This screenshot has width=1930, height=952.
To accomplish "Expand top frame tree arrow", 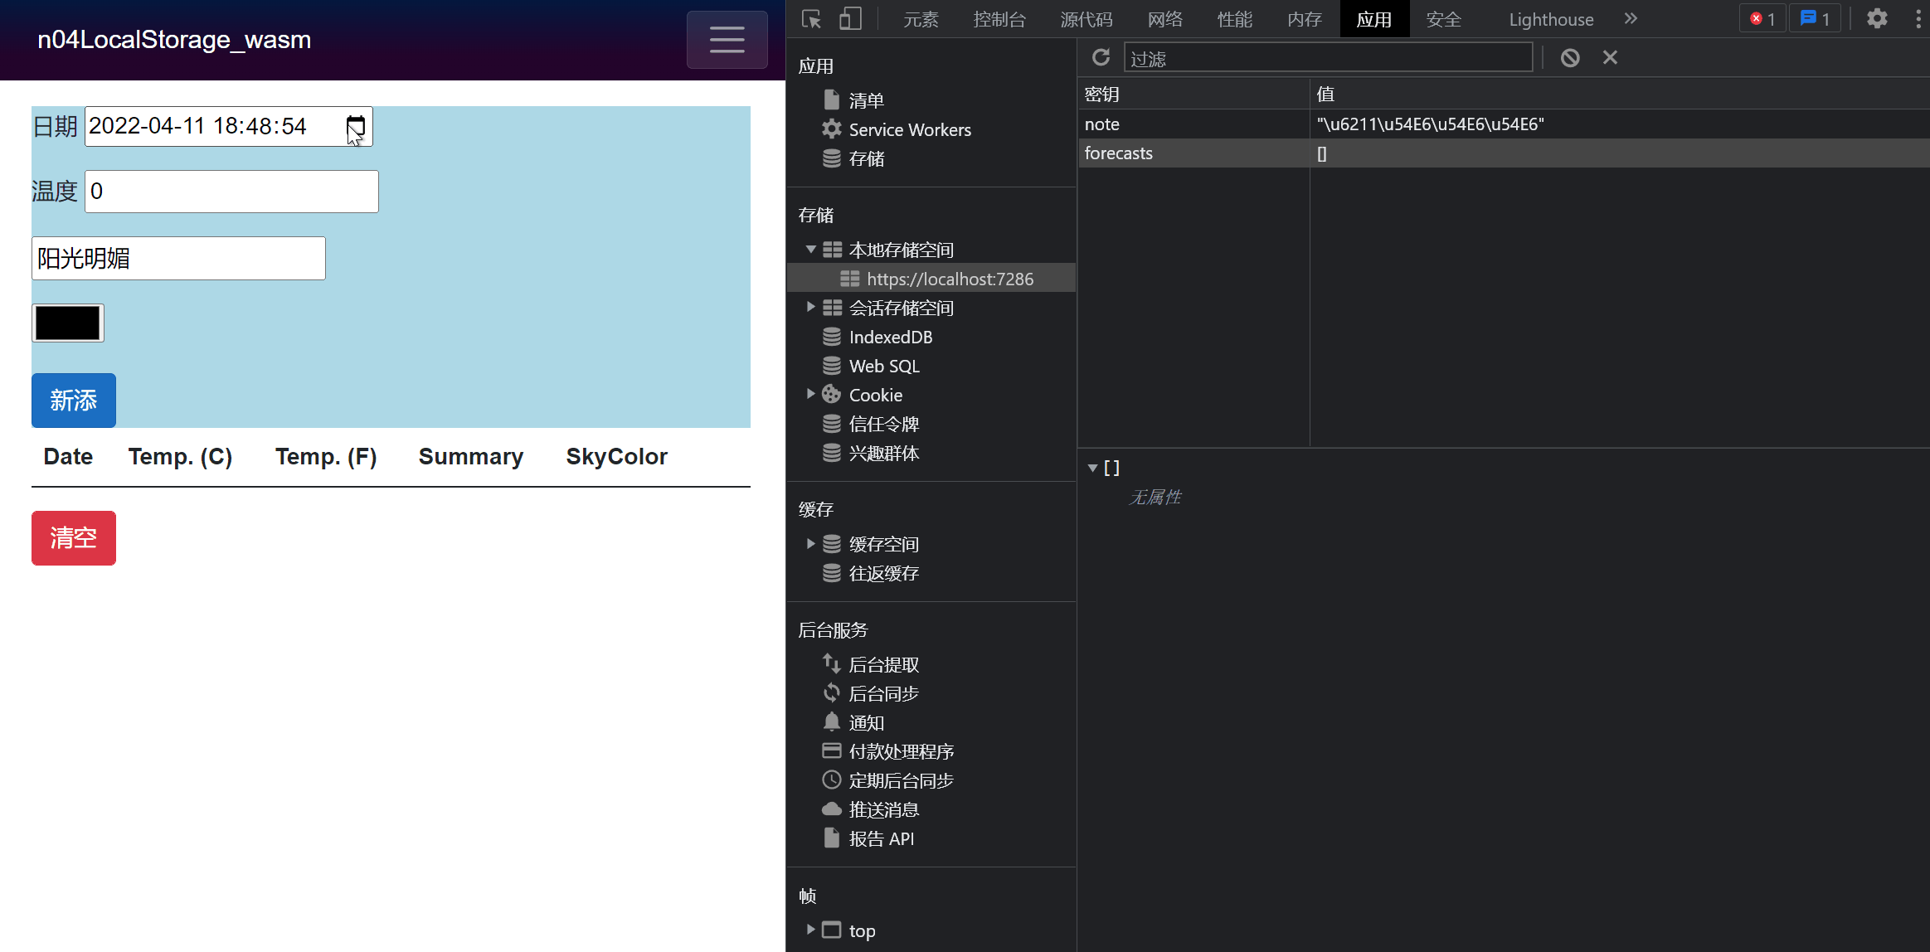I will point(811,930).
